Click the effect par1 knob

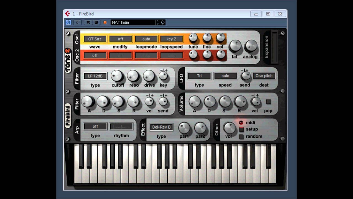point(184,128)
